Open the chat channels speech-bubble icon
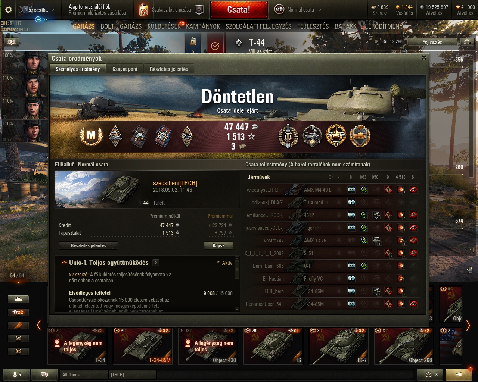Screen dimensions: 478x382 tap(44, 375)
